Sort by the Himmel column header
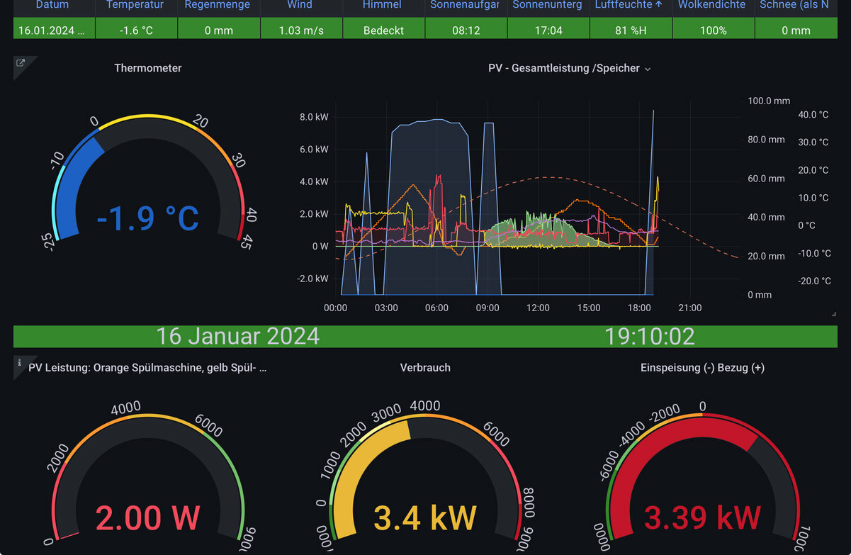 click(x=382, y=5)
